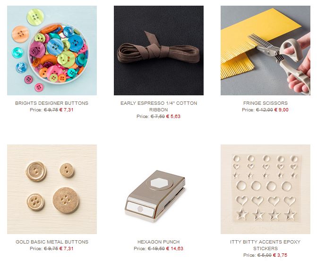The width and height of the screenshot is (317, 261).
Task: Click the Hexagon Punch title link
Action: [x=159, y=242]
